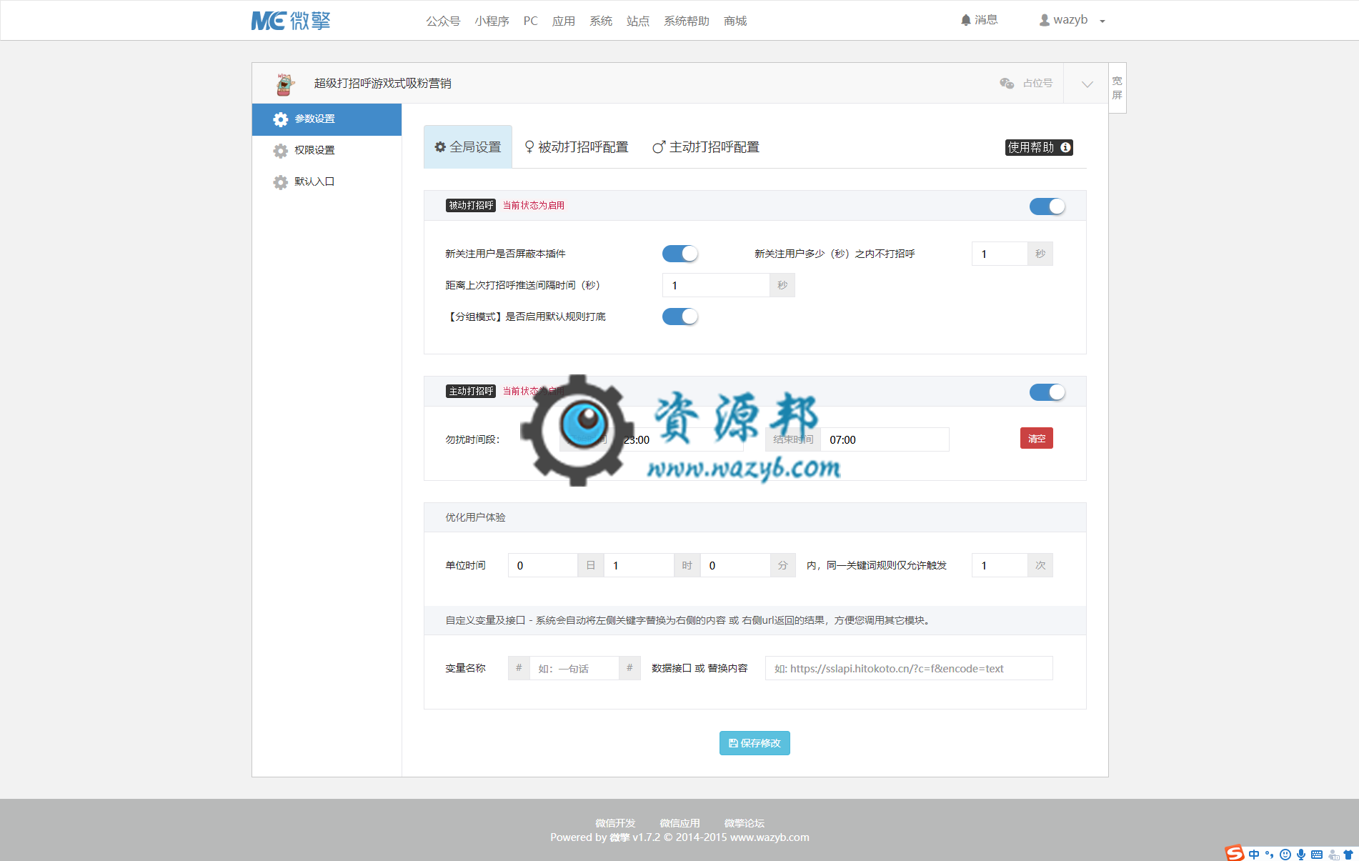
Task: Toggle the 被动打招呼 master switch
Action: [x=1047, y=206]
